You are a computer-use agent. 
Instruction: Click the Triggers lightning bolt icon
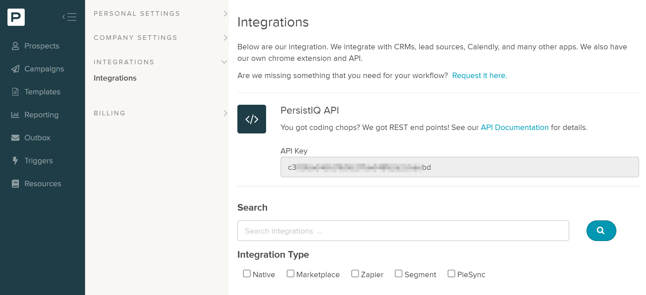[x=15, y=161]
